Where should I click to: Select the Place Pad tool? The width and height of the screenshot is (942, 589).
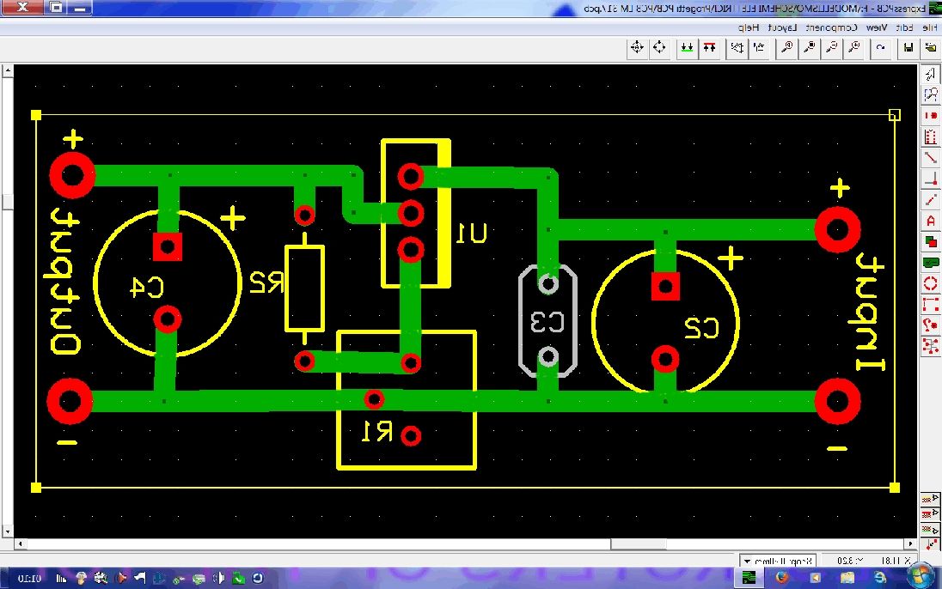pos(931,115)
